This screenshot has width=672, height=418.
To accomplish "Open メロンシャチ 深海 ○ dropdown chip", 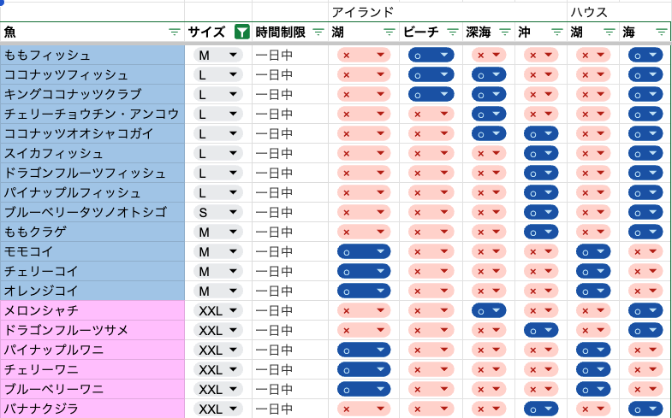I will 489,310.
